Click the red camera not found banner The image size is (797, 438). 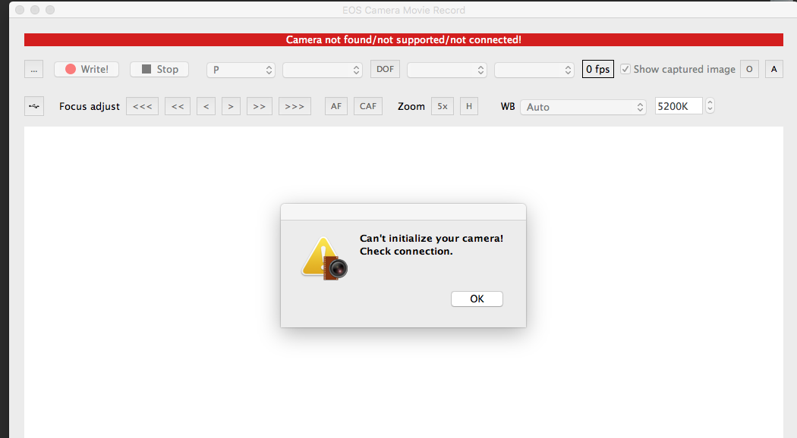404,39
